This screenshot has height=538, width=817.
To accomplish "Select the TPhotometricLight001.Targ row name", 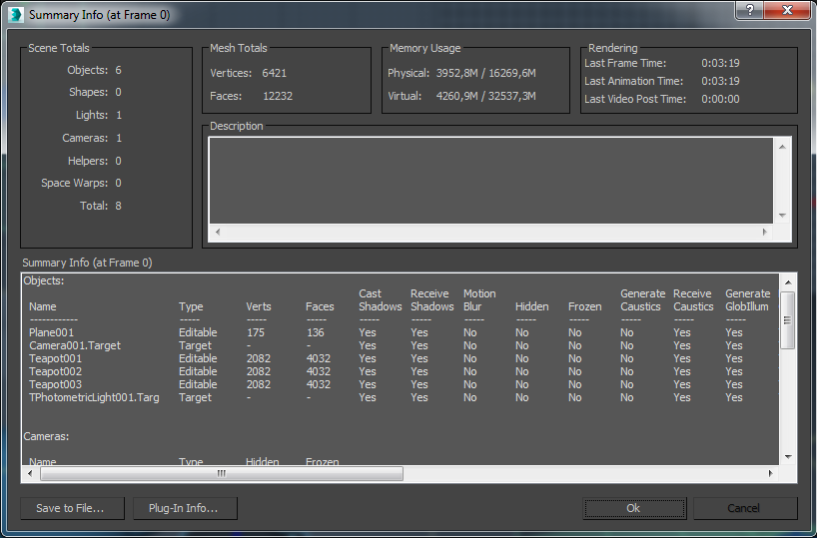I will coord(94,397).
